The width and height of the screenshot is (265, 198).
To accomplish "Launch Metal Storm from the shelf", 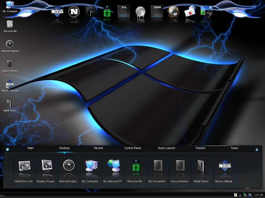I will pos(202,171).
